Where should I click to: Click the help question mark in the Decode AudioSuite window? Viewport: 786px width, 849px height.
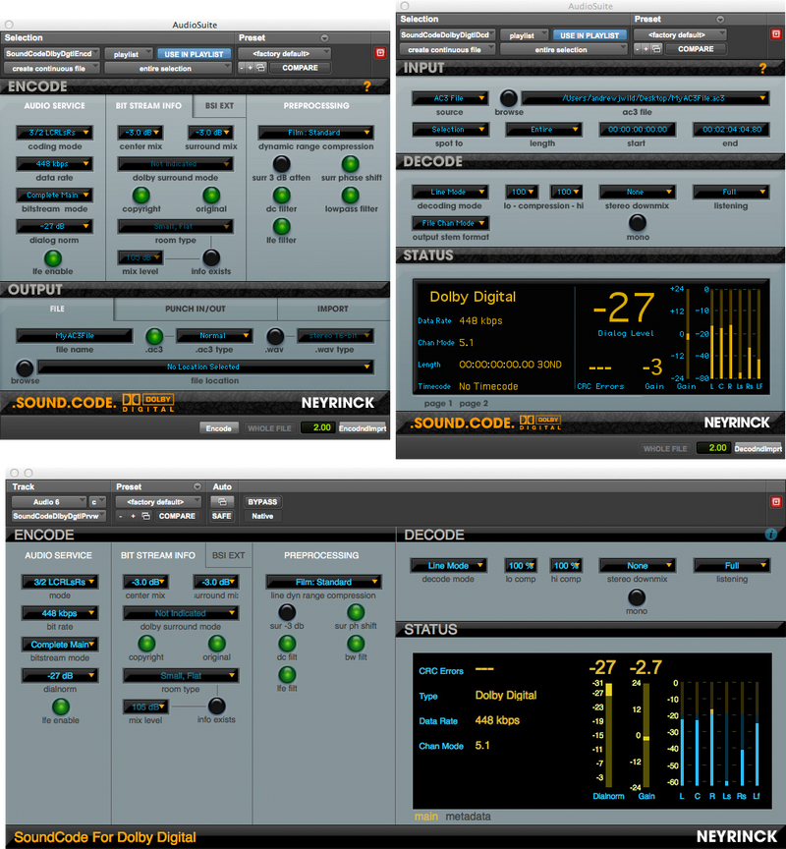762,68
